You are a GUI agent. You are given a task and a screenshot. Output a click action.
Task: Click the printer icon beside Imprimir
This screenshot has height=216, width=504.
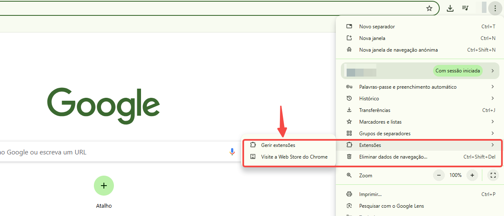pos(349,194)
